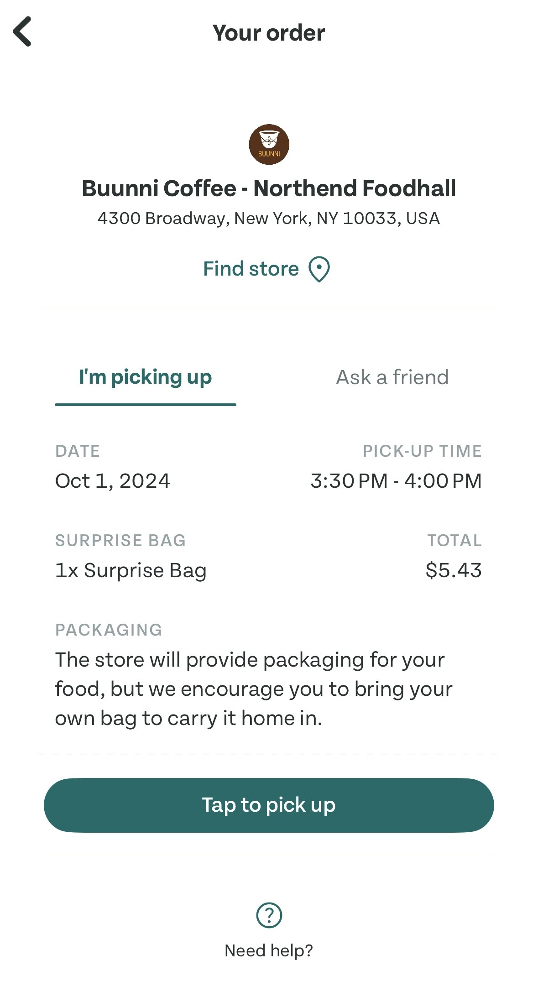Tap the 4300 Broadway store address
The height and width of the screenshot is (981, 538).
coord(269,219)
